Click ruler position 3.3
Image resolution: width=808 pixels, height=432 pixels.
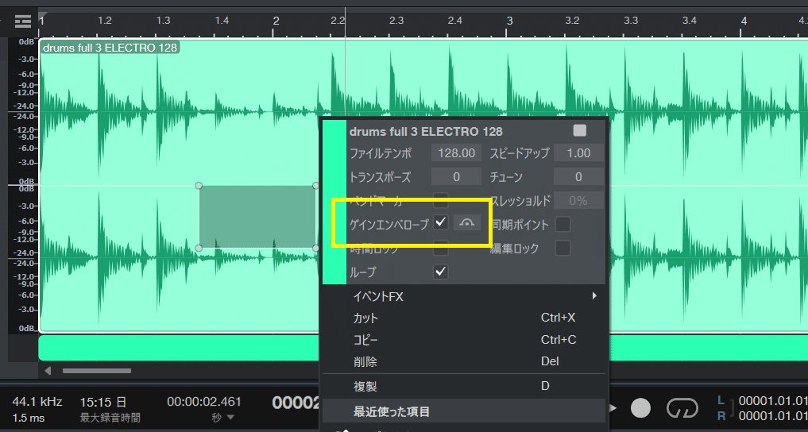coord(631,21)
